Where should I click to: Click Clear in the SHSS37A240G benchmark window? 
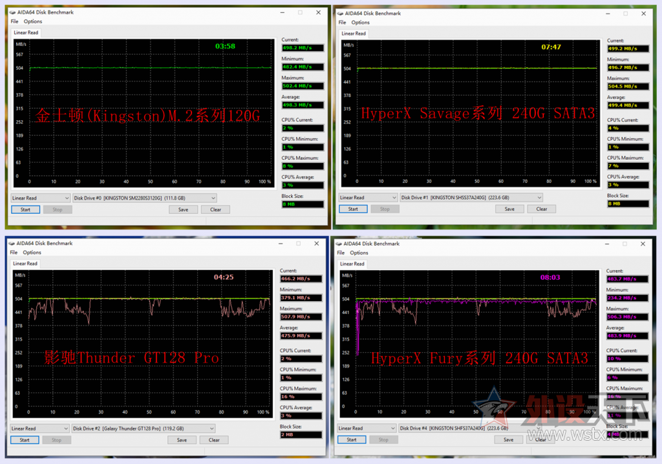[542, 209]
